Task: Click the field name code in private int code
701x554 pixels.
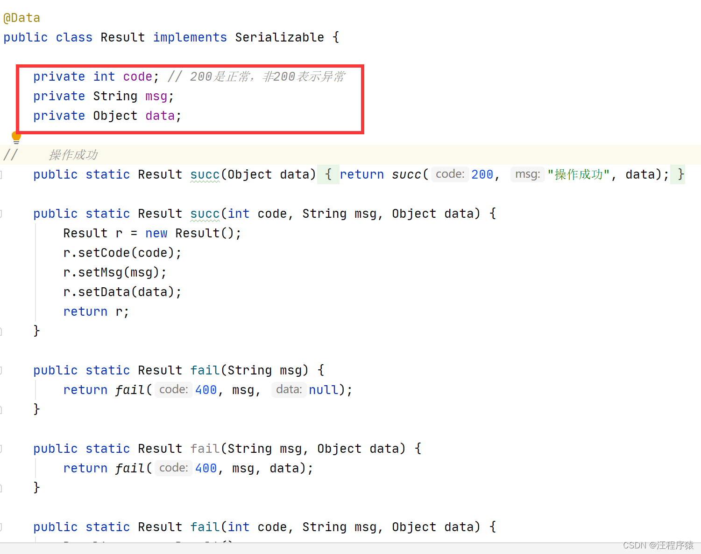Action: [137, 76]
